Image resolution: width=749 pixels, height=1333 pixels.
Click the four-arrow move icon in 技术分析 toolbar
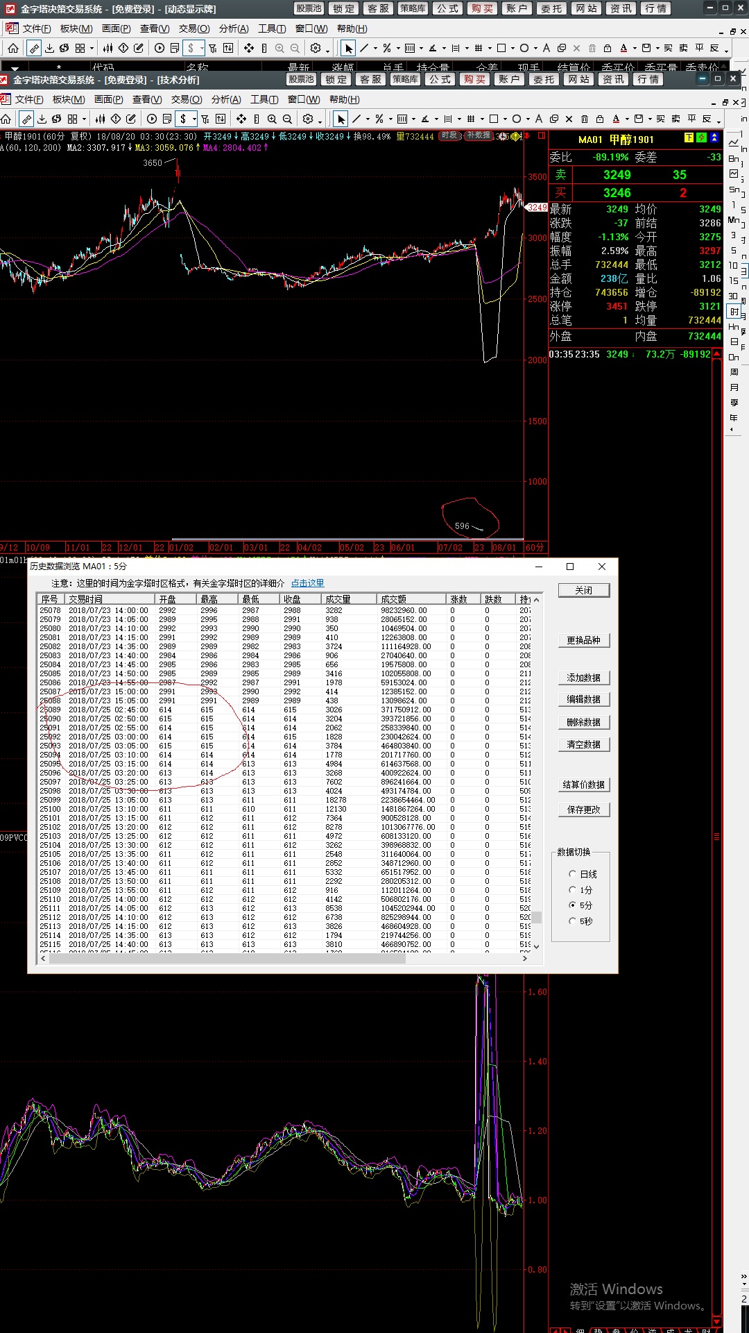[241, 119]
